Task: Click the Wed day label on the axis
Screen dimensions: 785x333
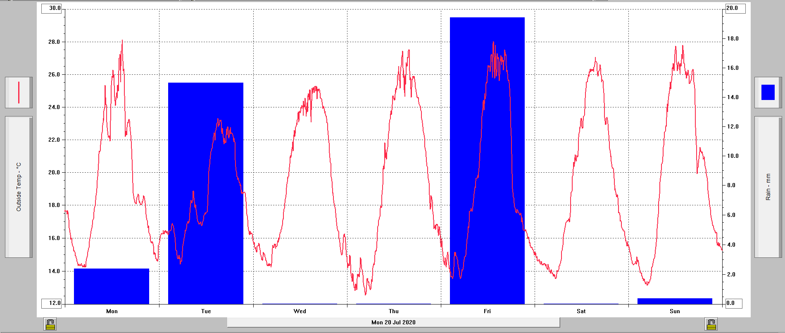Action: [x=300, y=311]
